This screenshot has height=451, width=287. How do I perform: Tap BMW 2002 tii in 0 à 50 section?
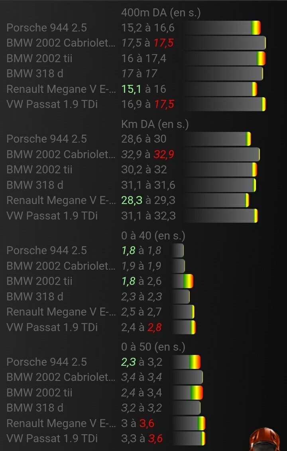tap(39, 392)
